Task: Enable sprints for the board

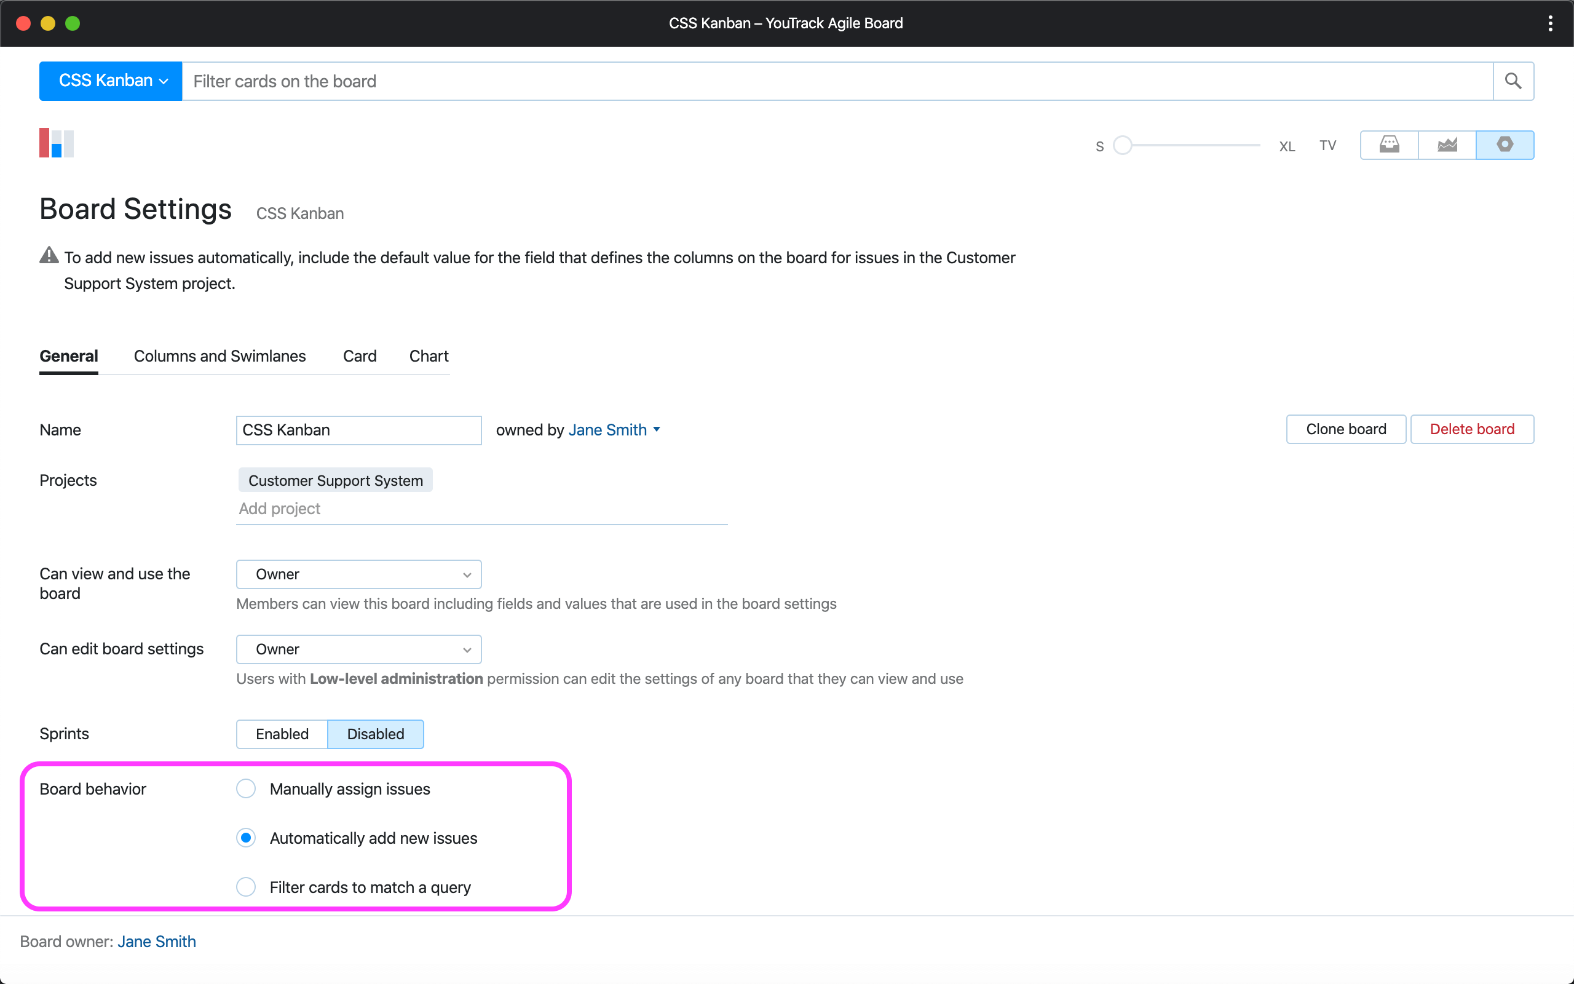Action: tap(282, 734)
